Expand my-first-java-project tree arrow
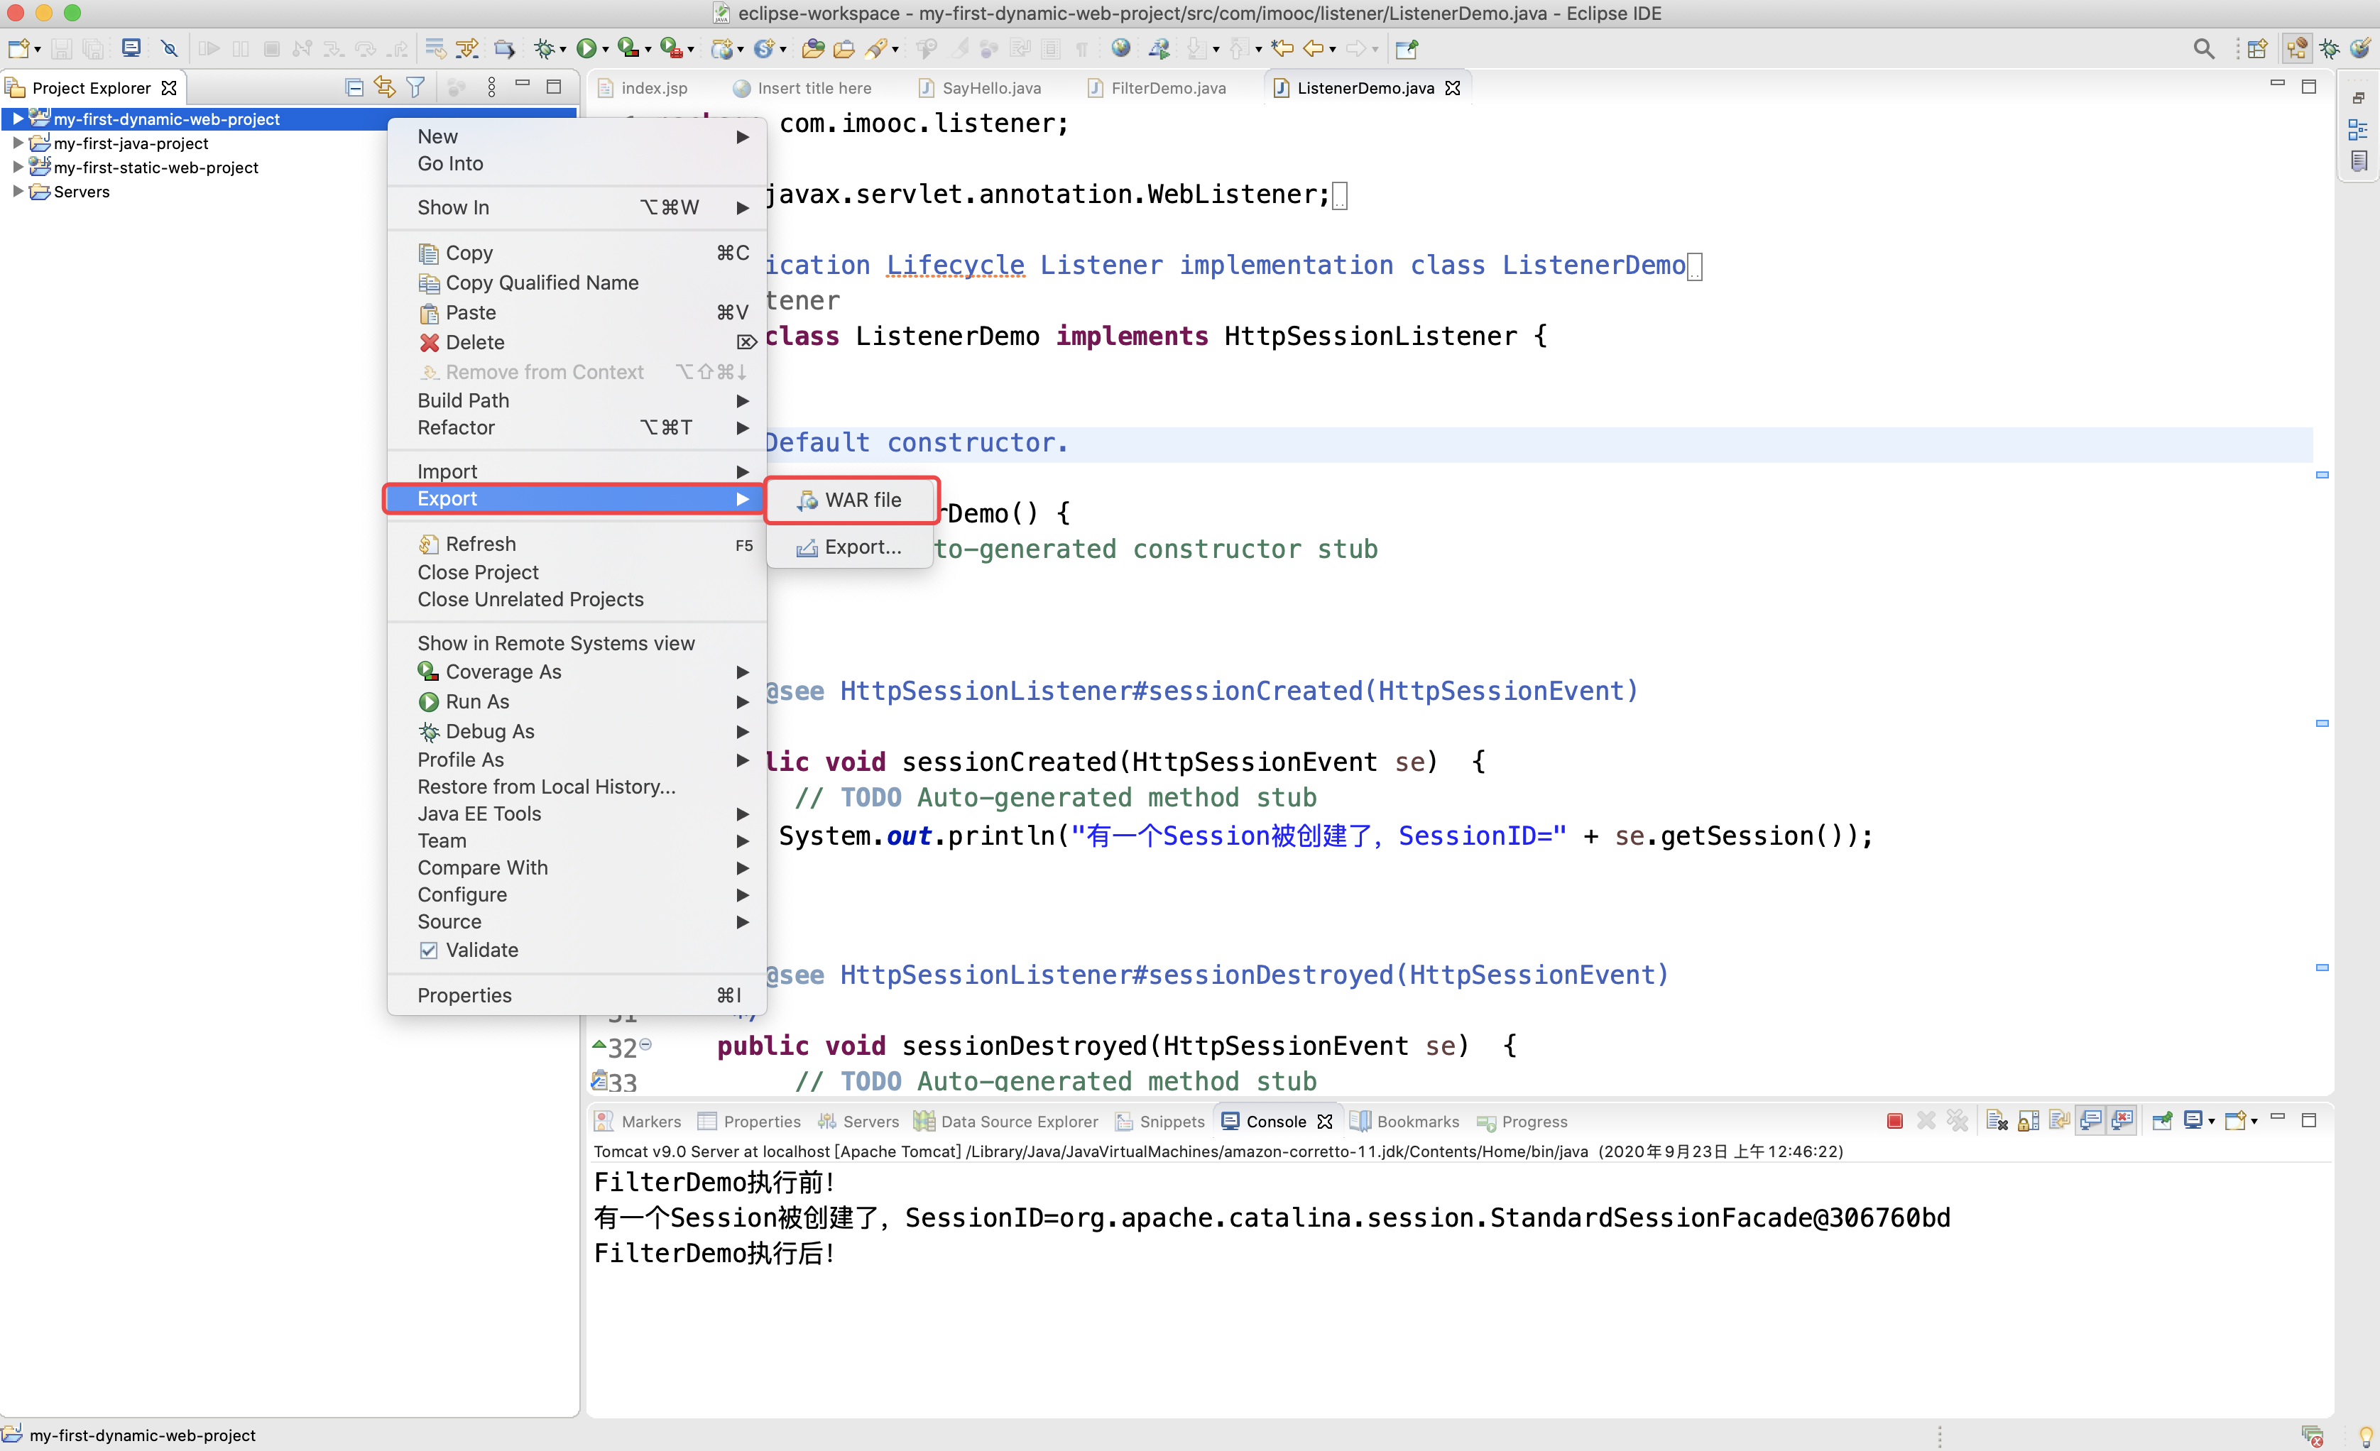This screenshot has height=1451, width=2380. click(x=17, y=143)
